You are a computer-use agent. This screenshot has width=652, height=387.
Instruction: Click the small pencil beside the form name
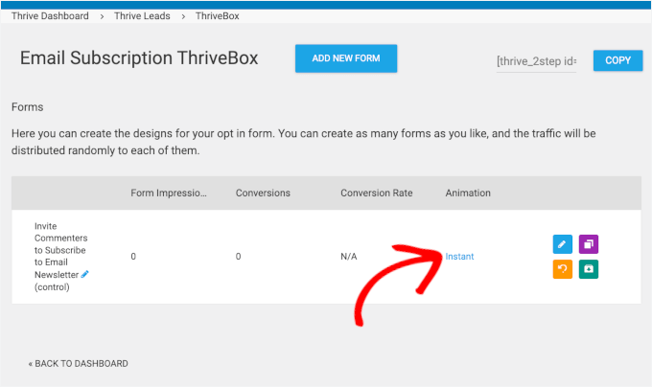click(84, 274)
